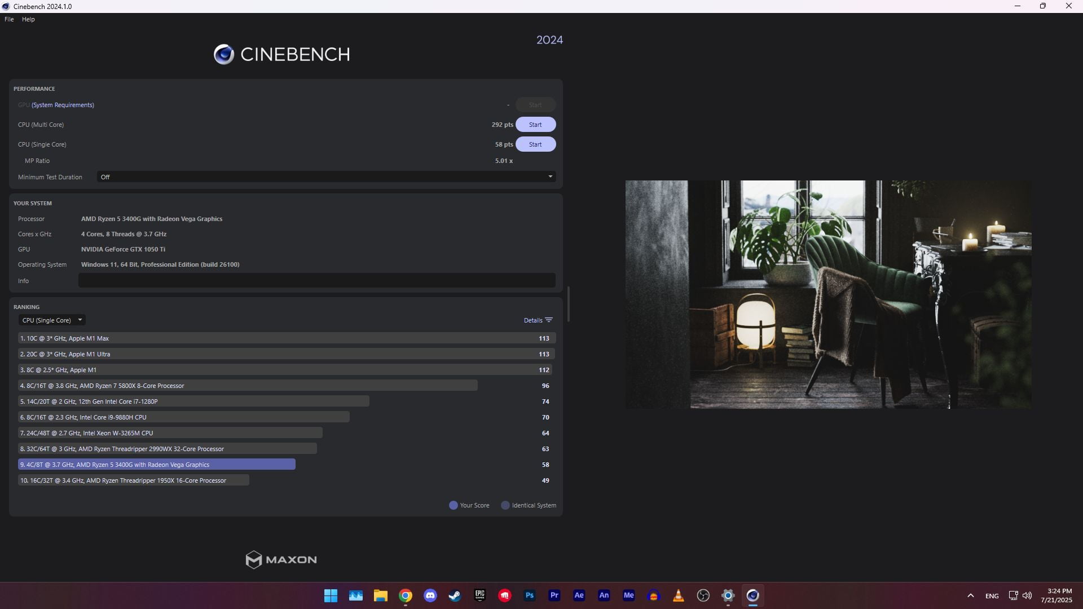Image resolution: width=1083 pixels, height=609 pixels.
Task: Launch After Effects from the taskbar
Action: pos(579,595)
